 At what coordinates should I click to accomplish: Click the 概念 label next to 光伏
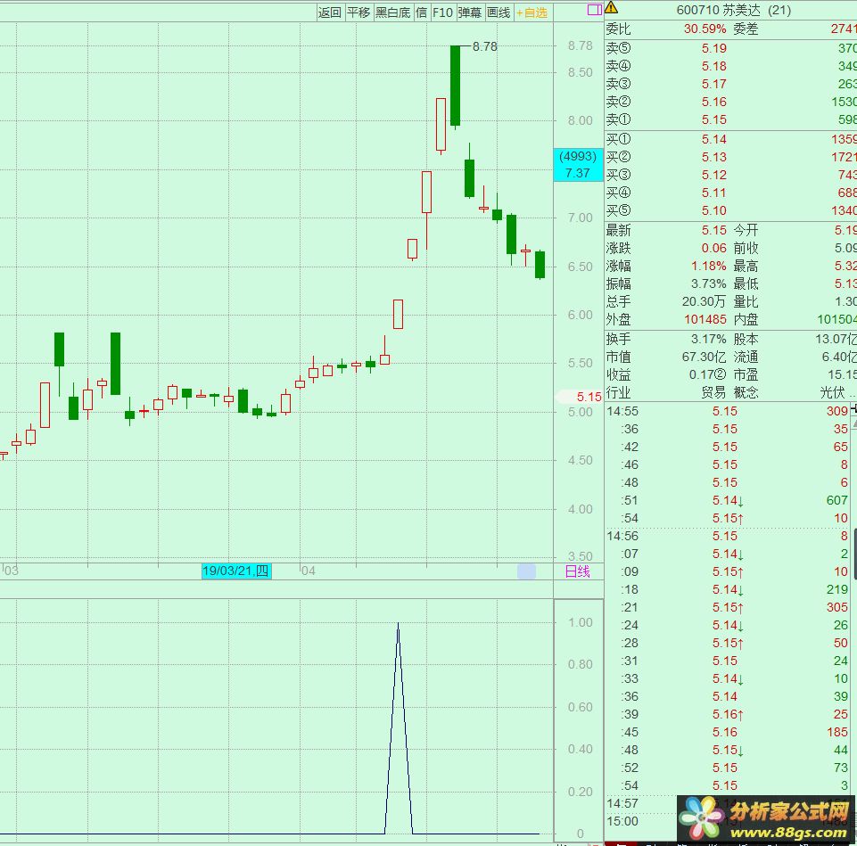[x=746, y=392]
